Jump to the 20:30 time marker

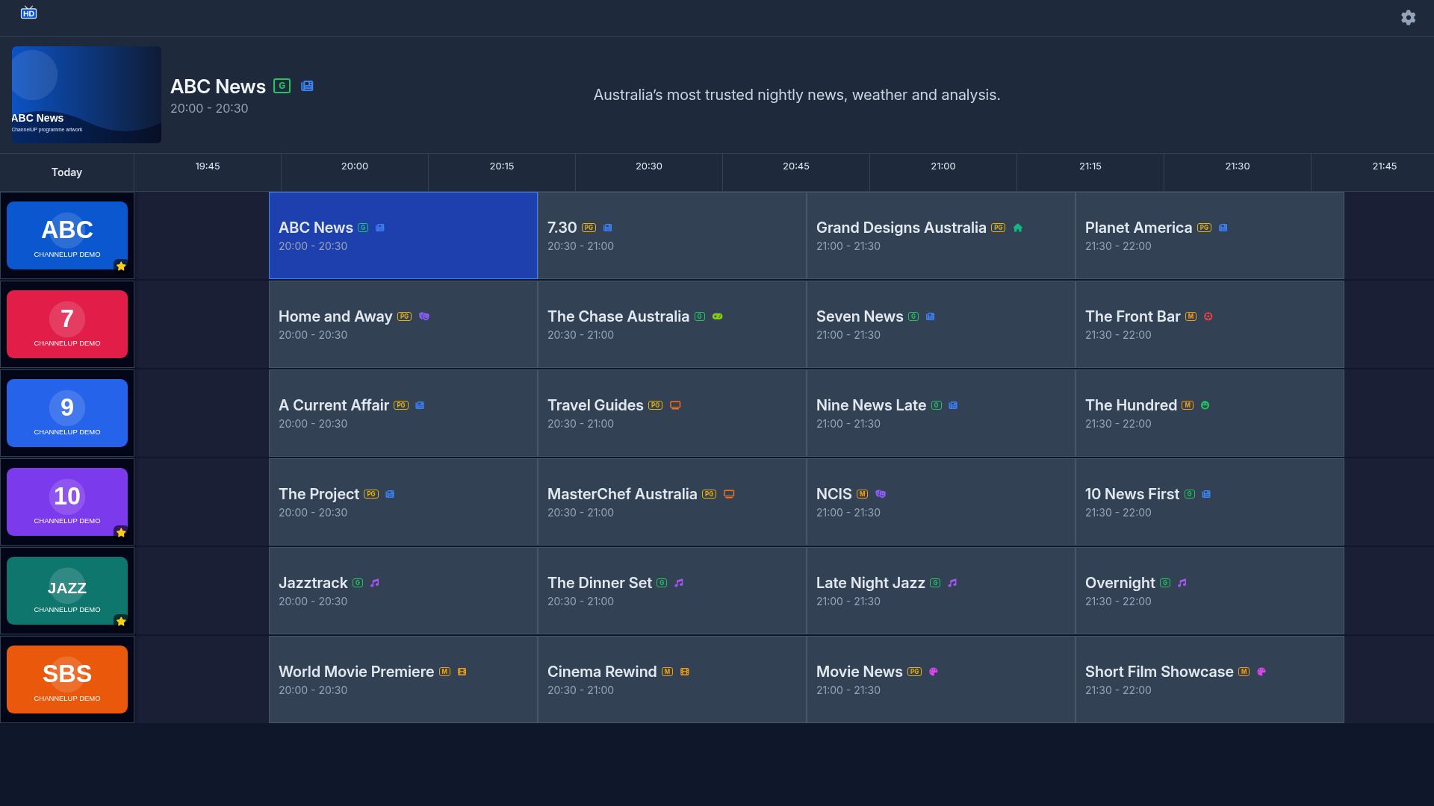[x=649, y=166]
